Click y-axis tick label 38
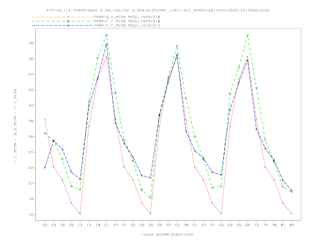 pyautogui.click(x=31, y=43)
